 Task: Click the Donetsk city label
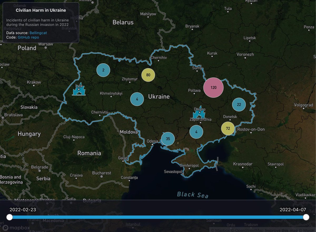pos(230,117)
